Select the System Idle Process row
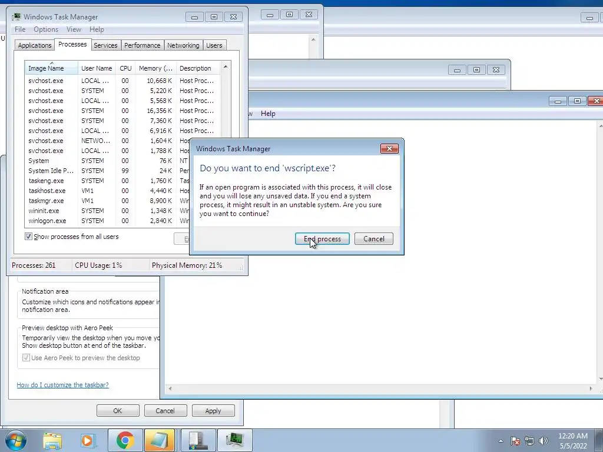Viewport: 603px width, 452px height. click(x=108, y=171)
